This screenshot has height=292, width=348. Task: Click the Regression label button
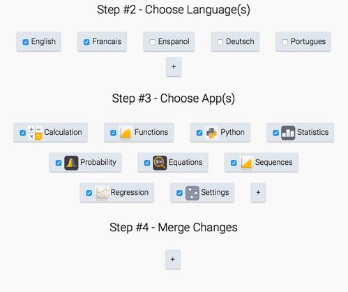tap(117, 193)
